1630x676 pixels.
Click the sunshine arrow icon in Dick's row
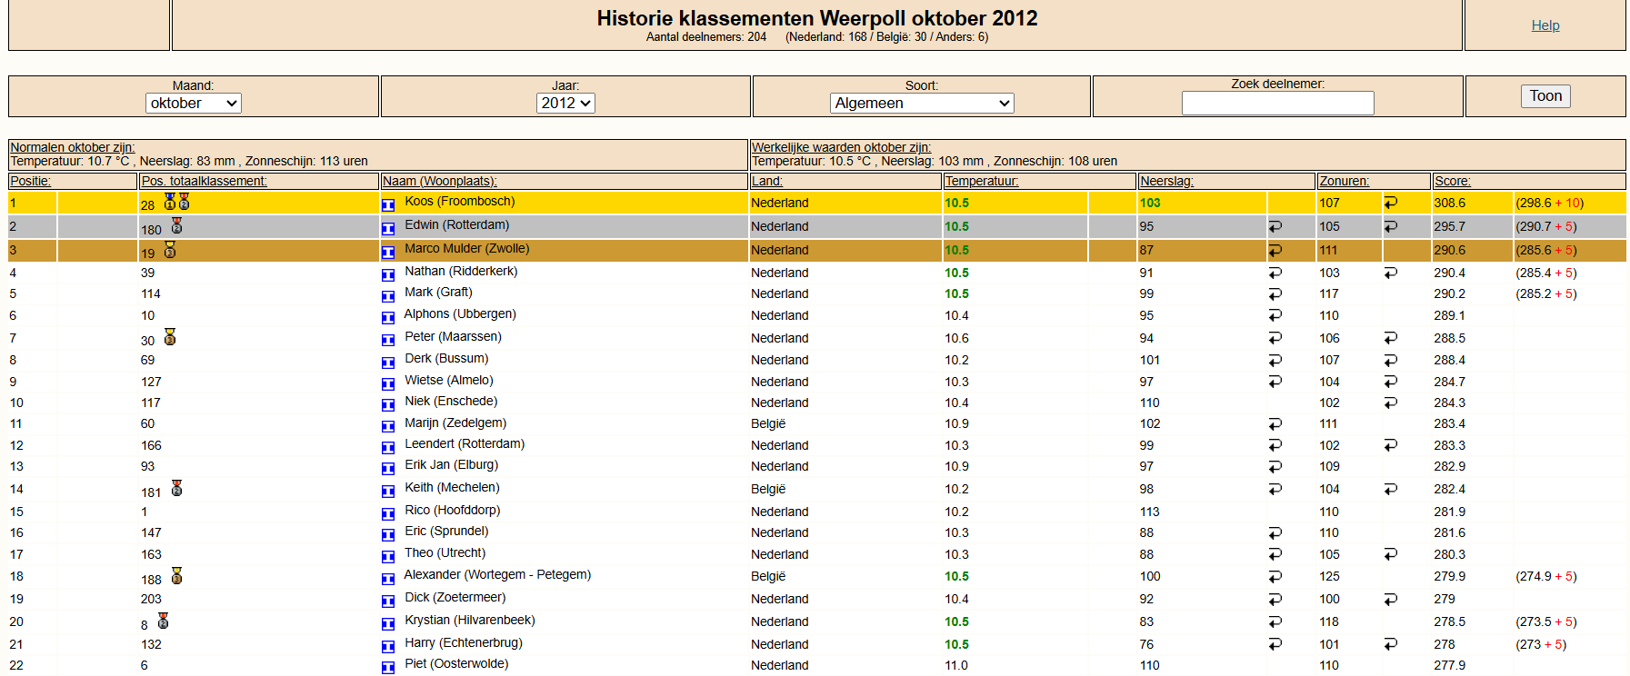1390,600
